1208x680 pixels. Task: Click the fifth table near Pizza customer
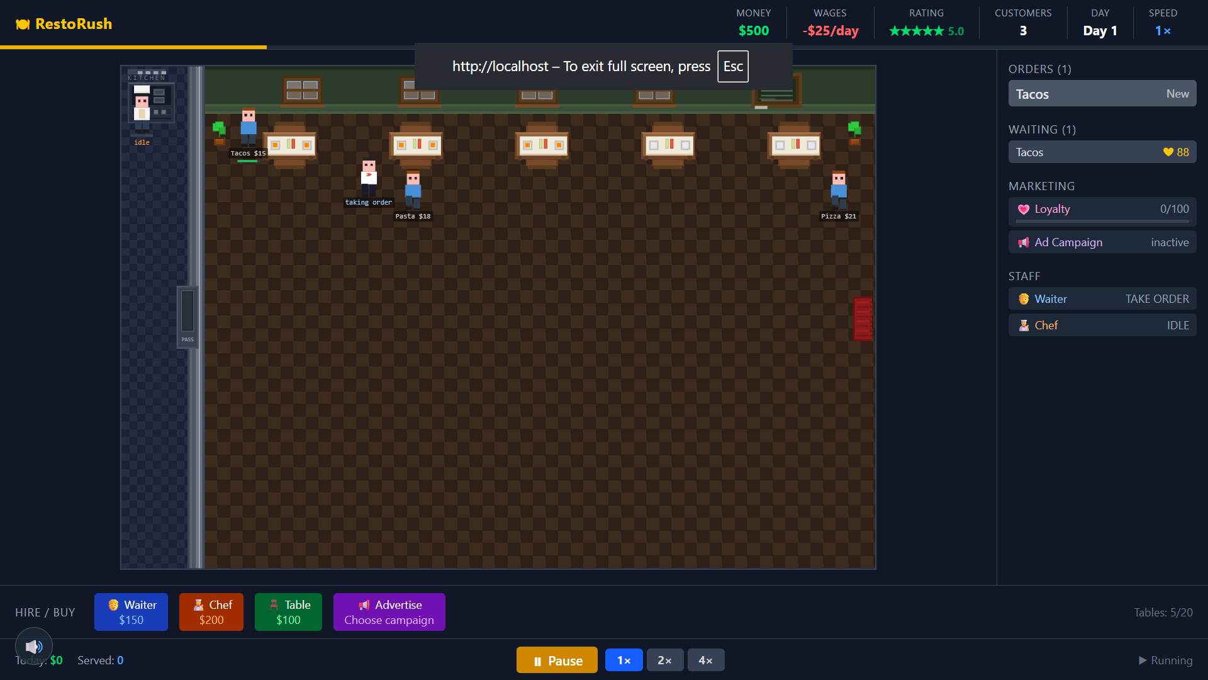pos(795,145)
